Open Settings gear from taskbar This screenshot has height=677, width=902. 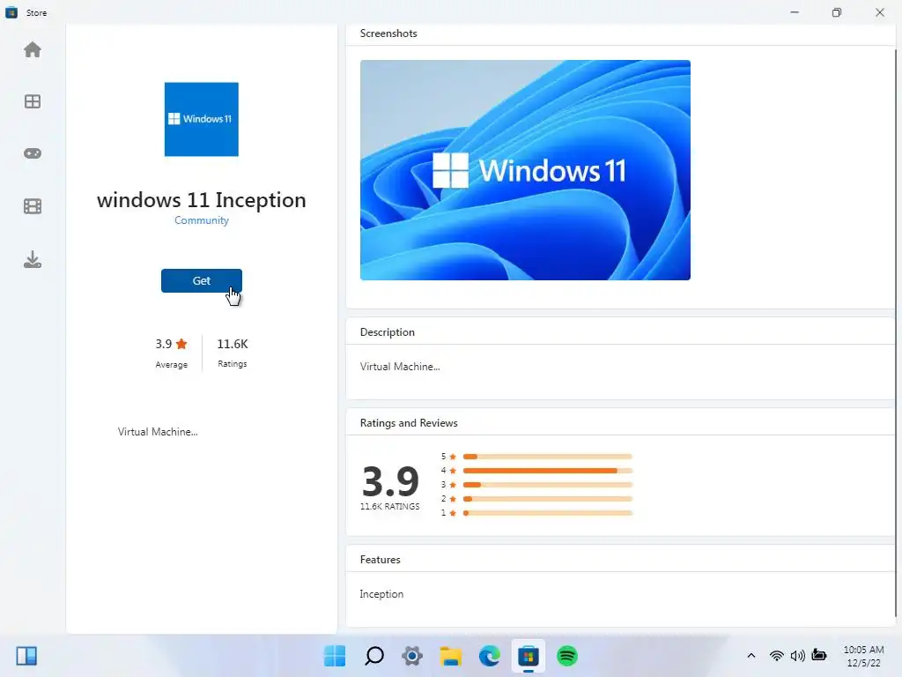click(x=412, y=656)
